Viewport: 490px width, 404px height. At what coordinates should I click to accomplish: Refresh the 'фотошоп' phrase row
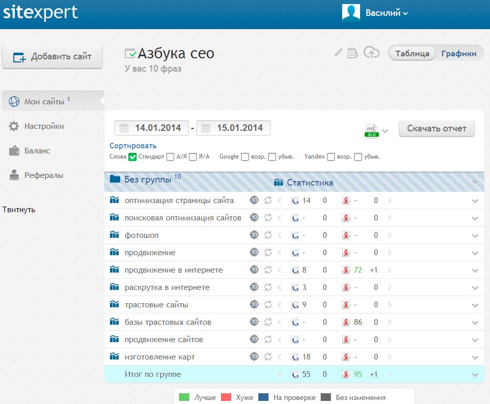pos(268,235)
